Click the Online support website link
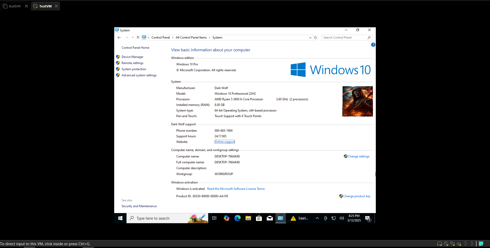 pyautogui.click(x=225, y=142)
